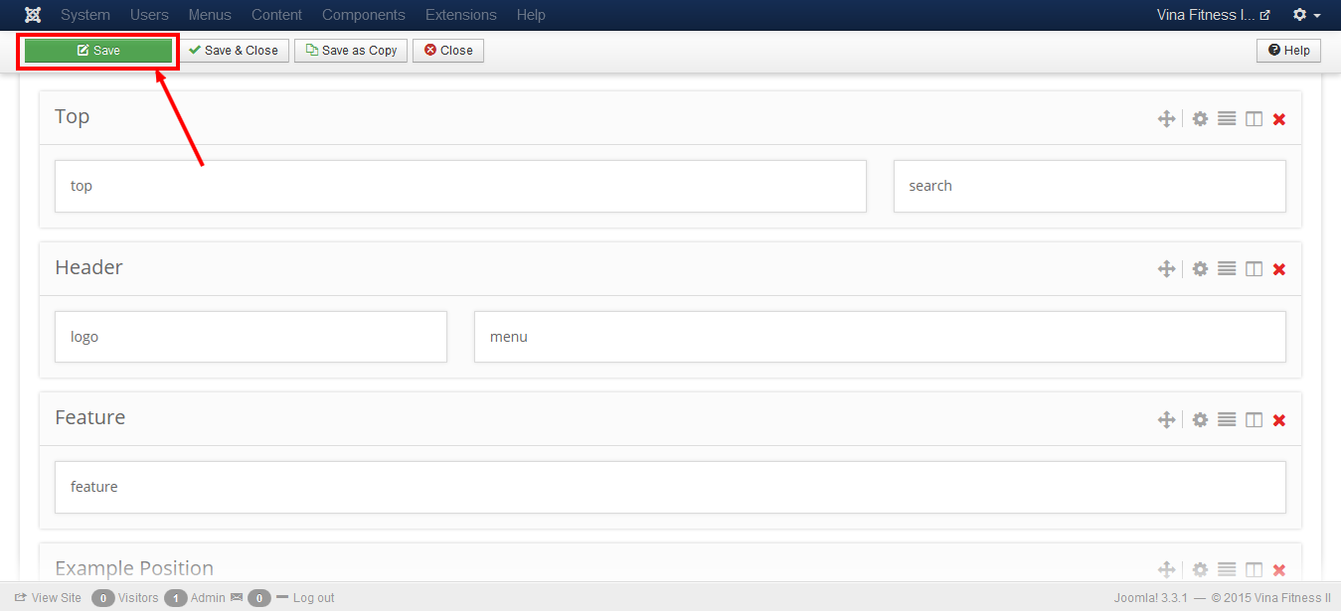1341x611 pixels.
Task: Click Save & Close button
Action: click(234, 51)
